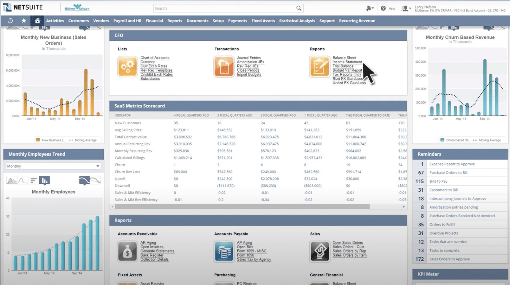Select the area chart style for Monthly Employees
510x285 pixels.
pyautogui.click(x=12, y=180)
